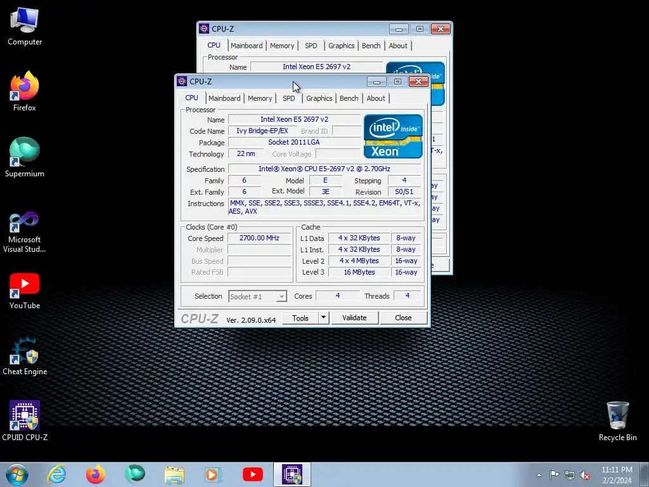Viewport: 649px width, 487px height.
Task: Click the Validate button
Action: pyautogui.click(x=354, y=318)
